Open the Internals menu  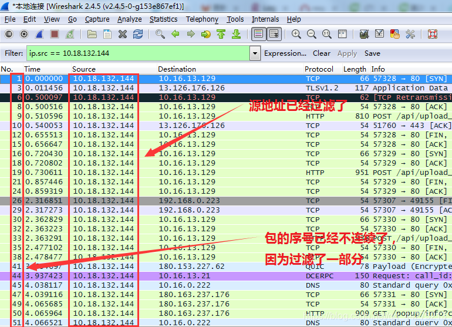(265, 19)
